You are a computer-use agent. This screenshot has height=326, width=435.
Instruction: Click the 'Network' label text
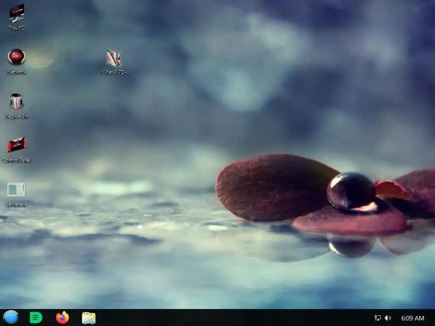click(x=17, y=72)
